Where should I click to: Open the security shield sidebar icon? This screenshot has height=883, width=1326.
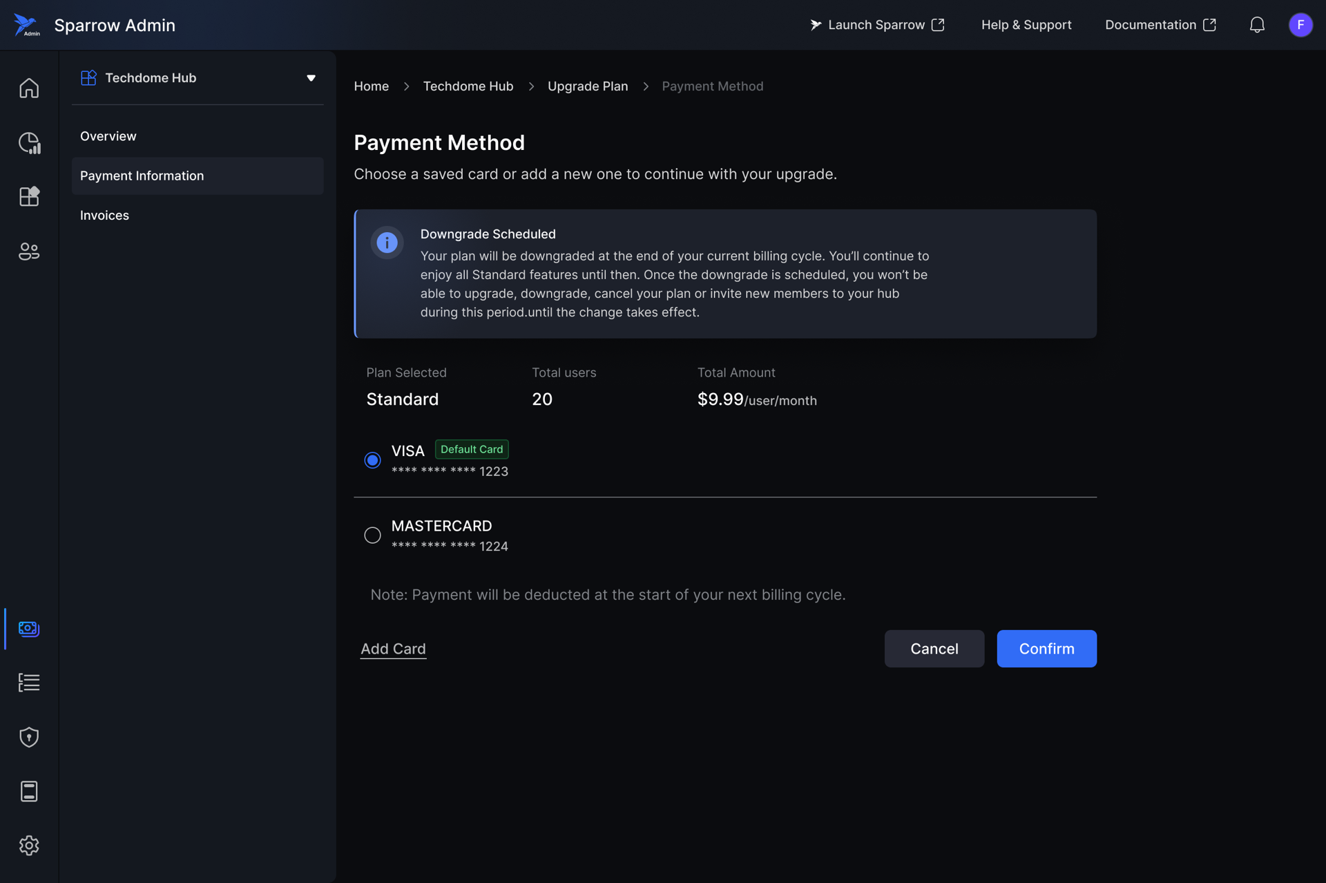pos(29,737)
